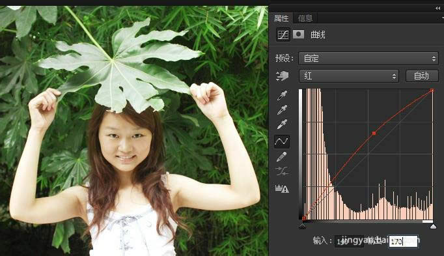This screenshot has height=256, width=444.
Task: Select the pencil draw curve tool
Action: click(x=281, y=156)
